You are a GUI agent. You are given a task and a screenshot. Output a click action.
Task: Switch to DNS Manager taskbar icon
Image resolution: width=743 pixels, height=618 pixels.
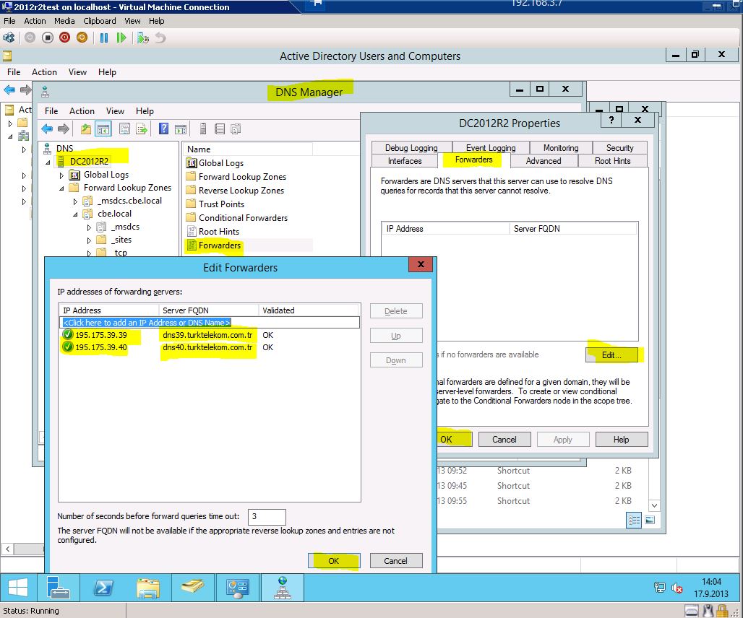click(283, 588)
